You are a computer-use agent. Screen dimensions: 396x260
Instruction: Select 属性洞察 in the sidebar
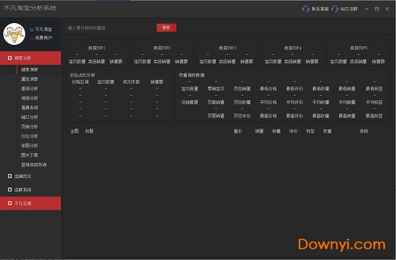coord(30,79)
